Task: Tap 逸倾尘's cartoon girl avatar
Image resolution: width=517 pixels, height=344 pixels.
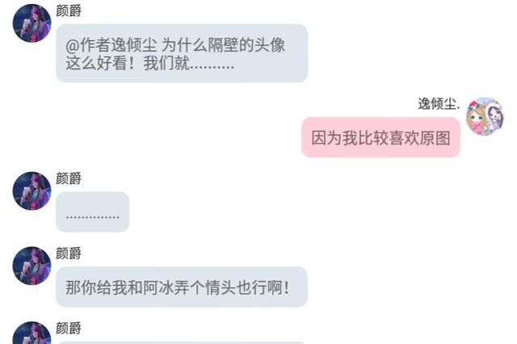Action: [485, 116]
